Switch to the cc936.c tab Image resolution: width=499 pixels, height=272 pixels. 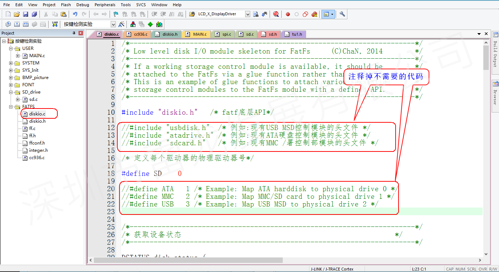tap(137, 34)
